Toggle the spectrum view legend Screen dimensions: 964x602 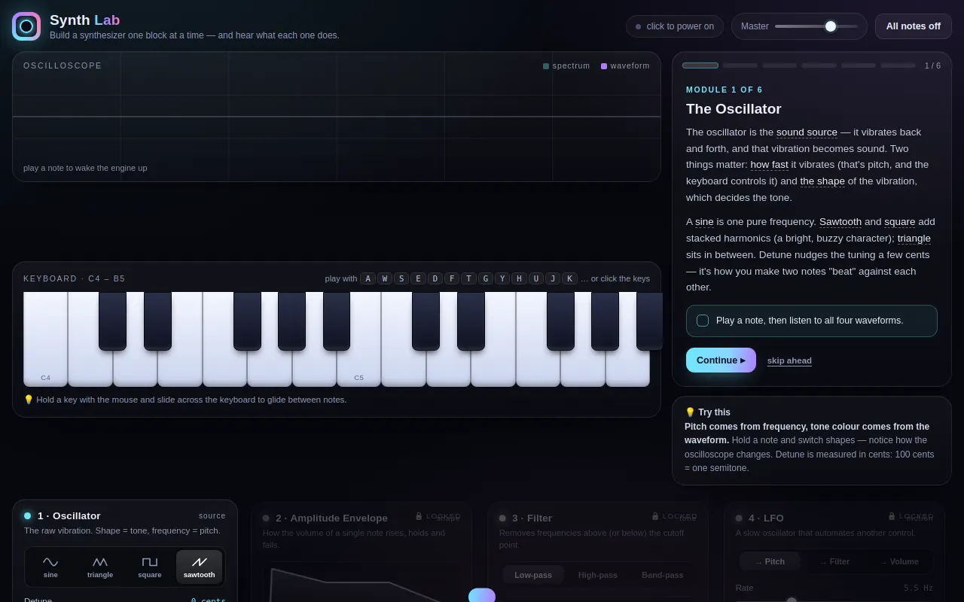pos(566,66)
